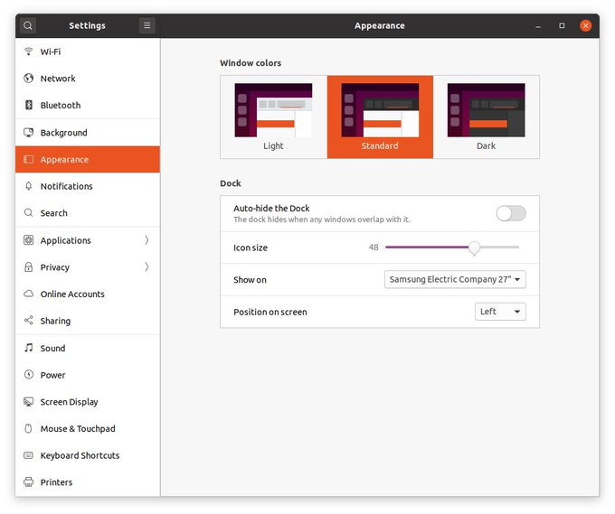The image size is (615, 514).
Task: Open the Show on monitor dropdown
Action: (x=455, y=279)
